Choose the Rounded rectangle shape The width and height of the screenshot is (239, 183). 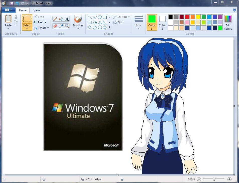click(90, 22)
